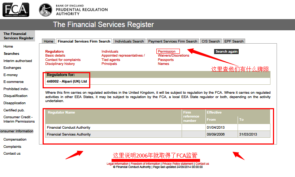Click the Prudential Regulation Authority logo
Screen dimensions: 295x177
[x=73, y=10]
